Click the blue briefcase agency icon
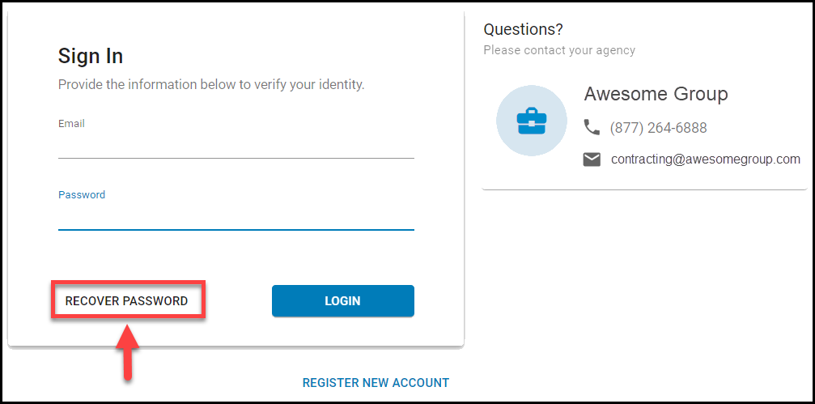Viewport: 815px width, 404px height. (x=531, y=121)
